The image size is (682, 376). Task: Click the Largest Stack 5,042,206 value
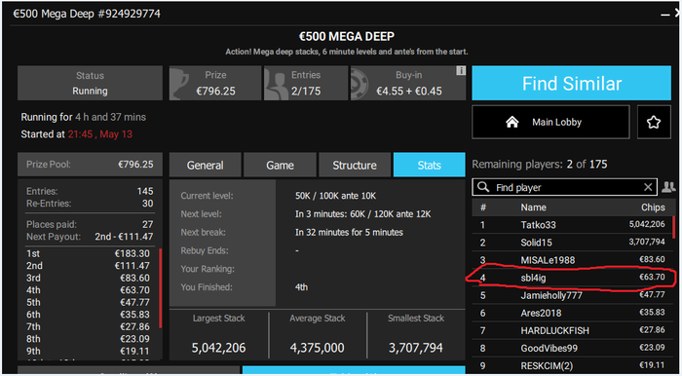click(219, 348)
